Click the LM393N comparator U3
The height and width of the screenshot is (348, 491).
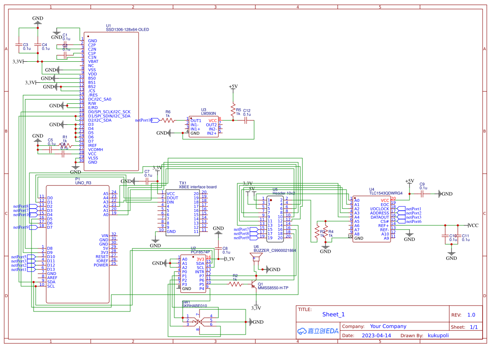tap(205, 126)
